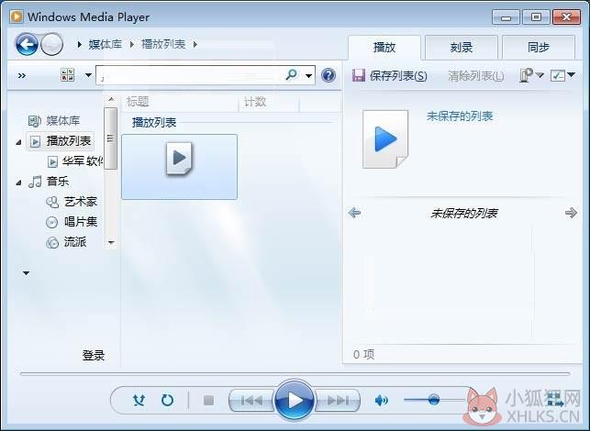Toggle shuffle mode

(139, 400)
